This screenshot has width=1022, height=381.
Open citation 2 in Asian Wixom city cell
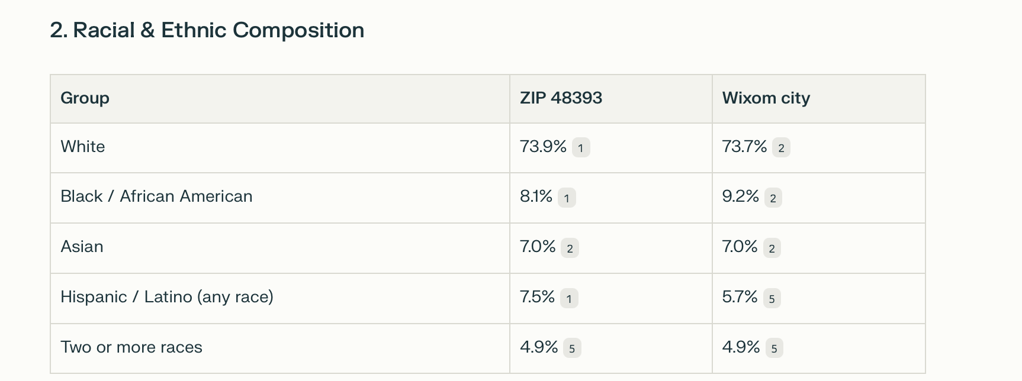pyautogui.click(x=772, y=248)
